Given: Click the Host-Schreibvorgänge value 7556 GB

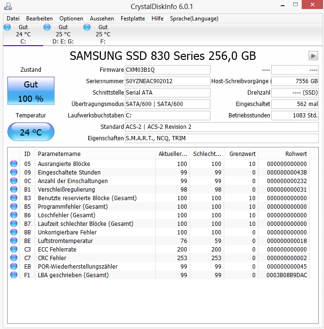Looking at the screenshot, I should click(x=295, y=81).
